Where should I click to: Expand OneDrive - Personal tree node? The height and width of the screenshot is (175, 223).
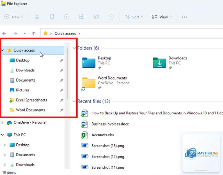2,122
